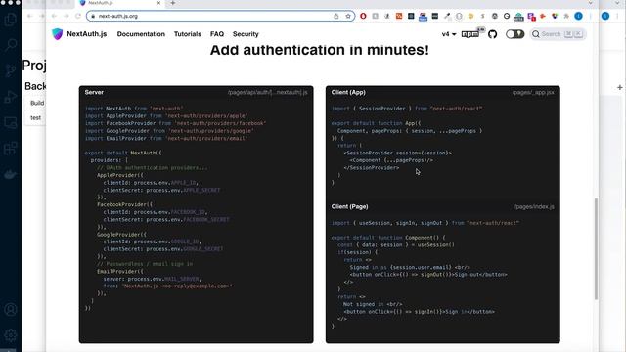The width and height of the screenshot is (626, 352).
Task: Click the 'Add authentication in minutes!' heading
Action: pyautogui.click(x=320, y=50)
